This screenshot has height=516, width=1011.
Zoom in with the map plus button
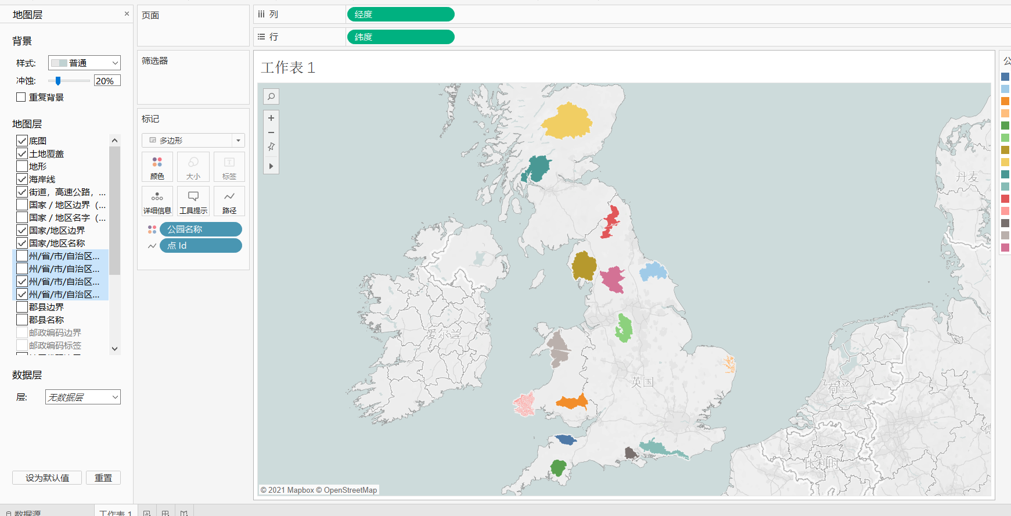(271, 118)
